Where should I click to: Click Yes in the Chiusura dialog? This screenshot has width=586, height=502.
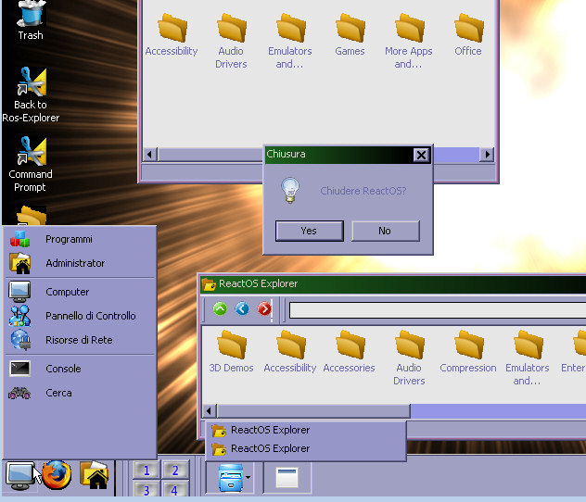(310, 231)
